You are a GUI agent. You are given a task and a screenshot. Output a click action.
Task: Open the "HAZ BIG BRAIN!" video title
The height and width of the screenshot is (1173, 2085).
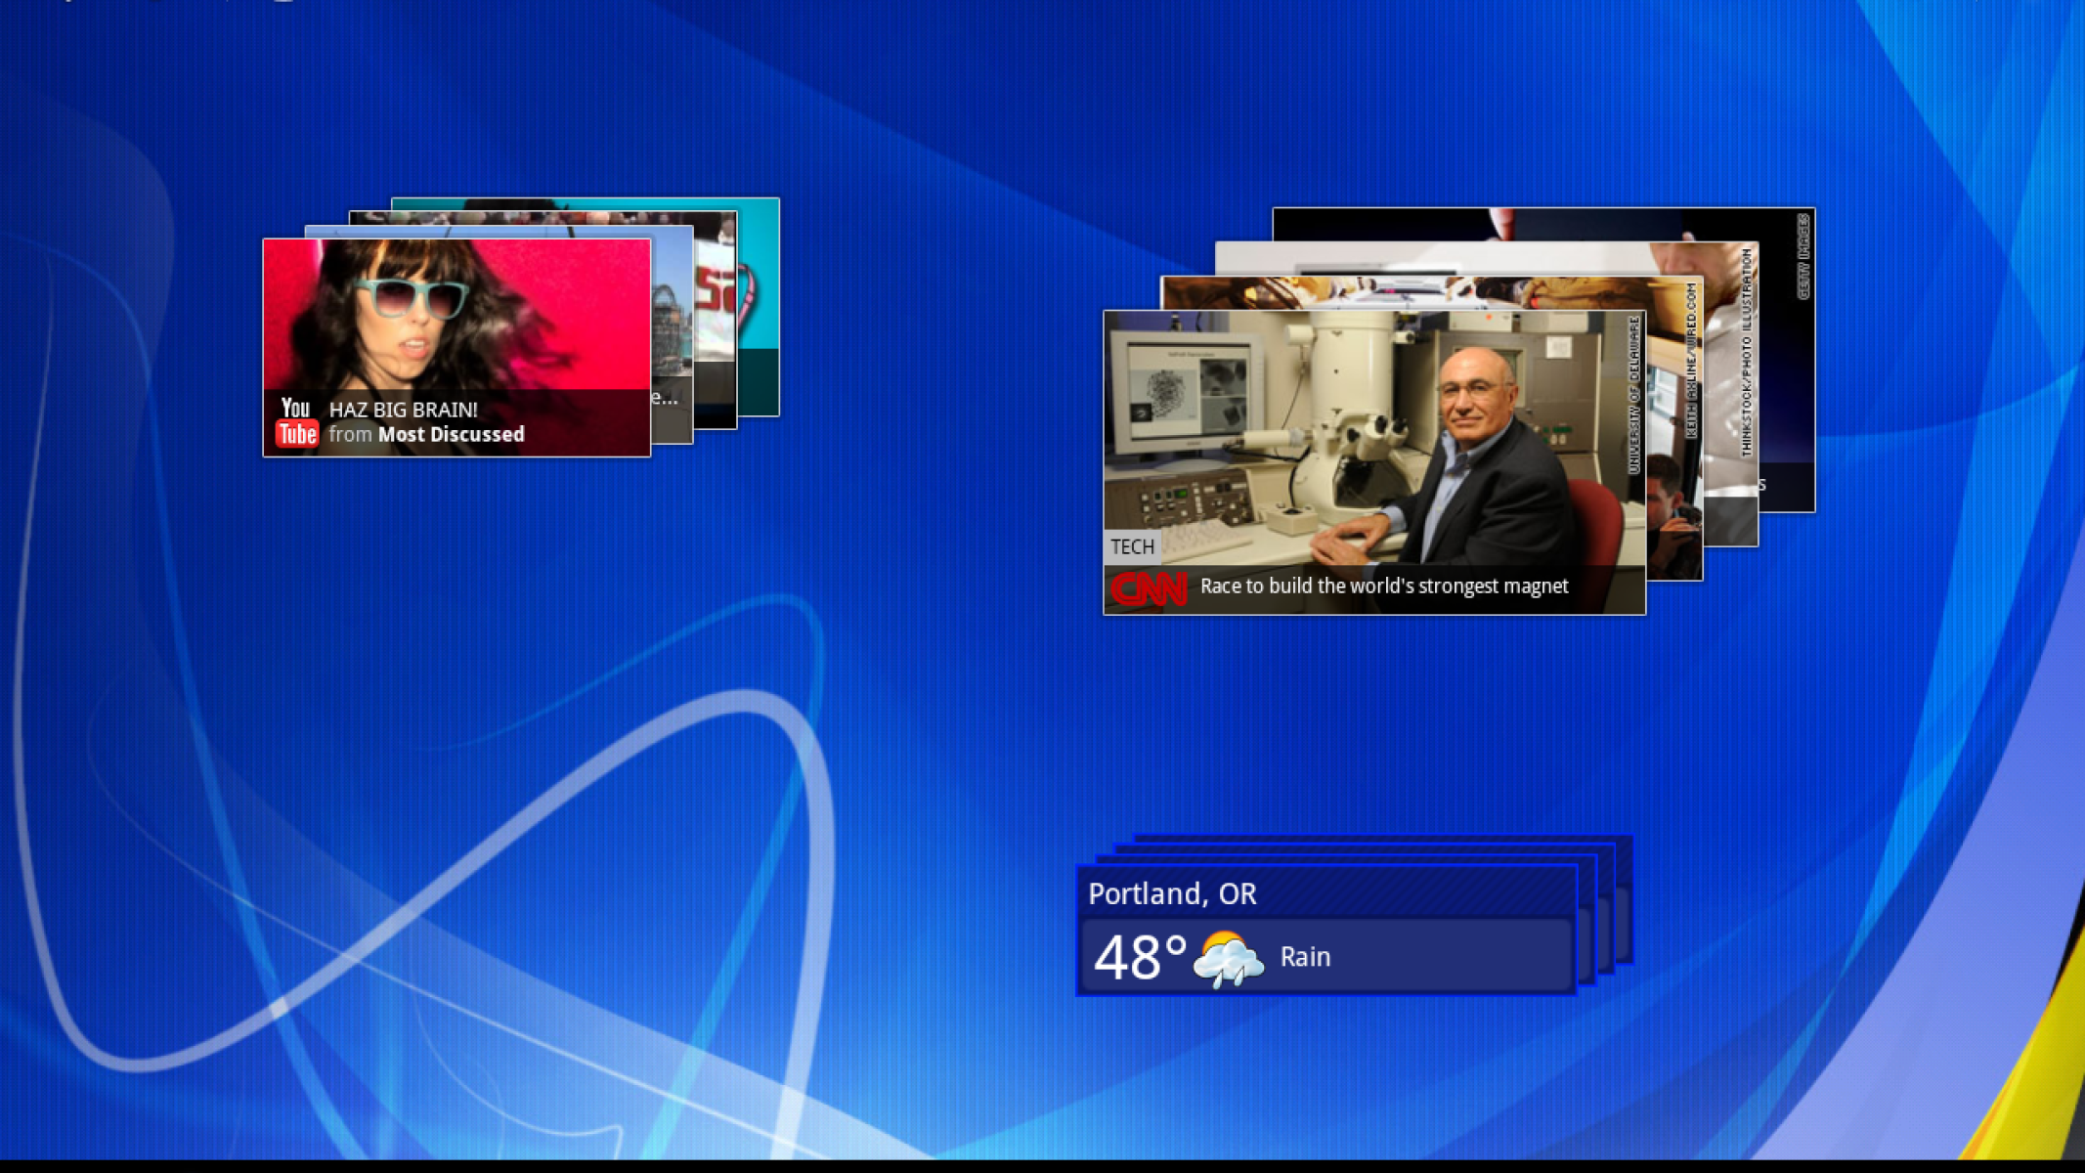pos(403,410)
